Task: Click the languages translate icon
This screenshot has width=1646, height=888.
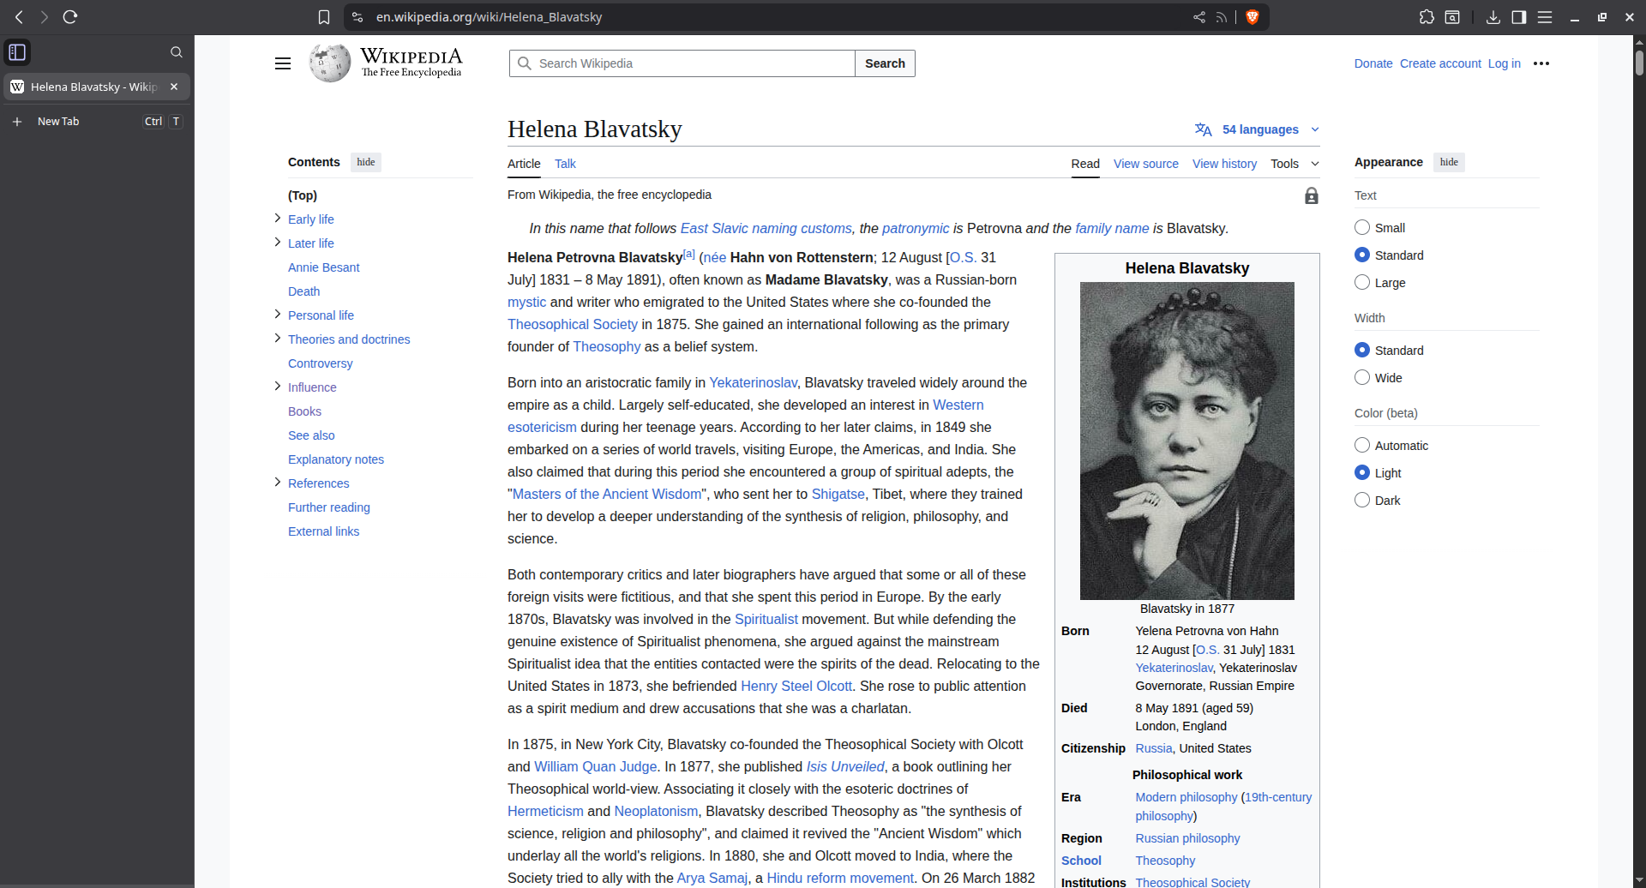Action: point(1204,129)
